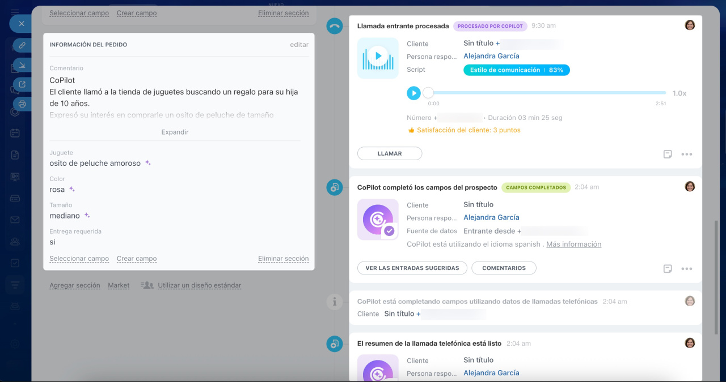
Task: Click the minimize slider arrow icon
Action: [22, 65]
